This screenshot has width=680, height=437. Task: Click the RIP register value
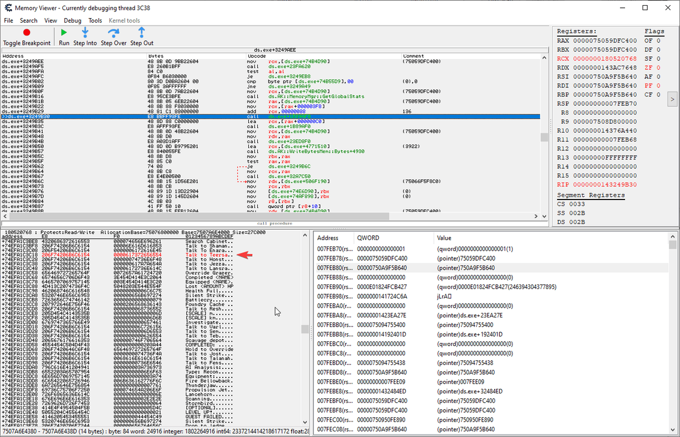click(x=605, y=184)
